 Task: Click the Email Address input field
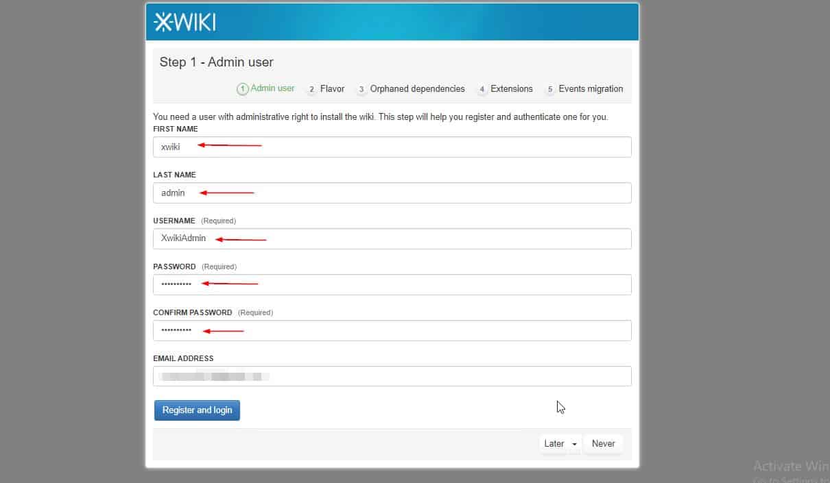pyautogui.click(x=392, y=376)
